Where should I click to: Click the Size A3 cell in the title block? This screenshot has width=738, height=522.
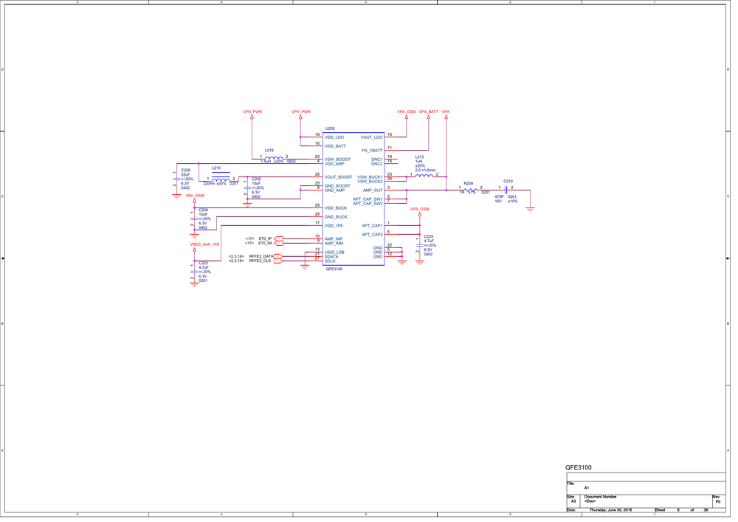pos(573,501)
